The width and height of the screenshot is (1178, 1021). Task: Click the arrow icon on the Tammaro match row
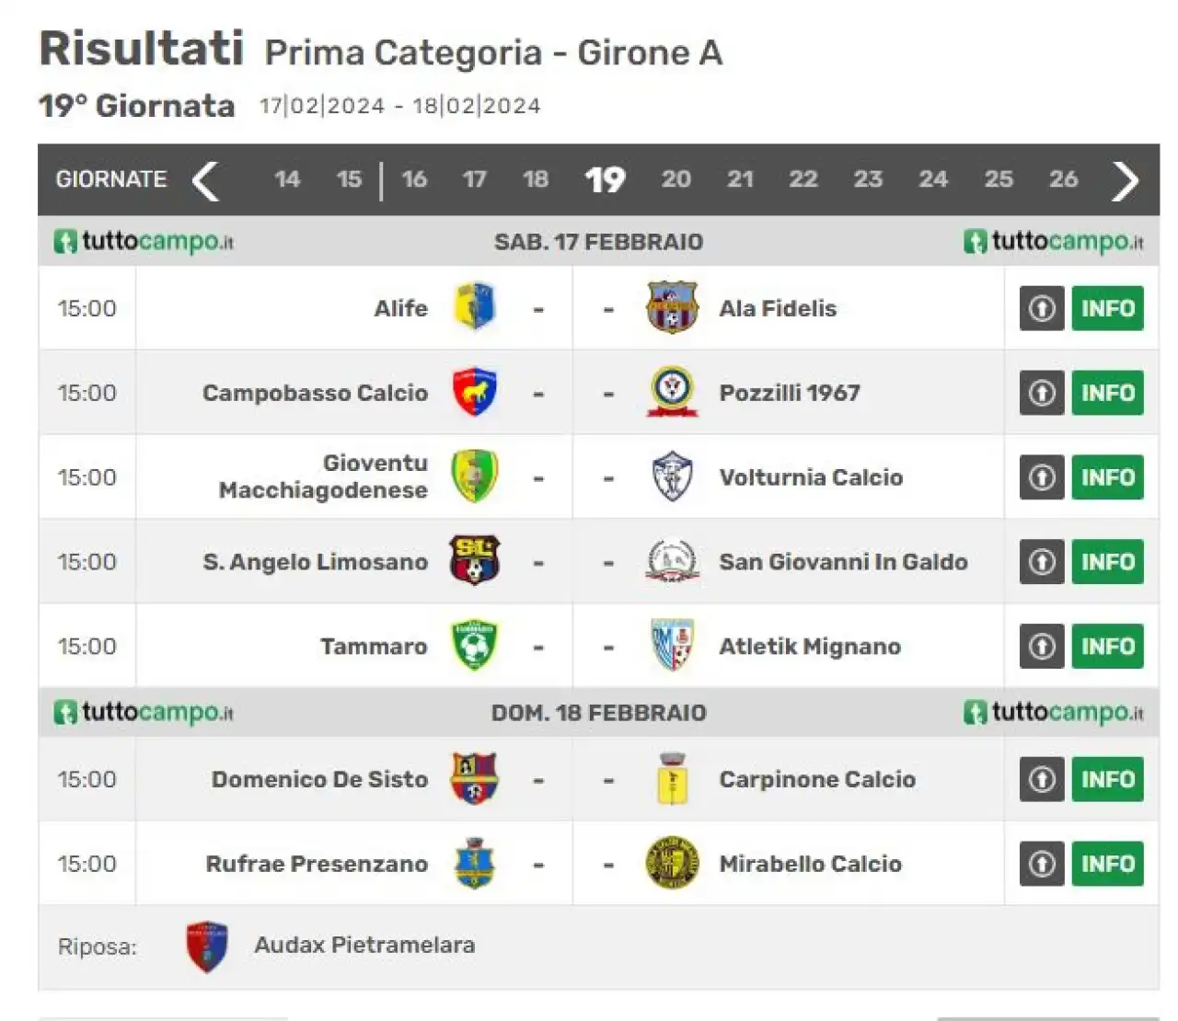1042,647
